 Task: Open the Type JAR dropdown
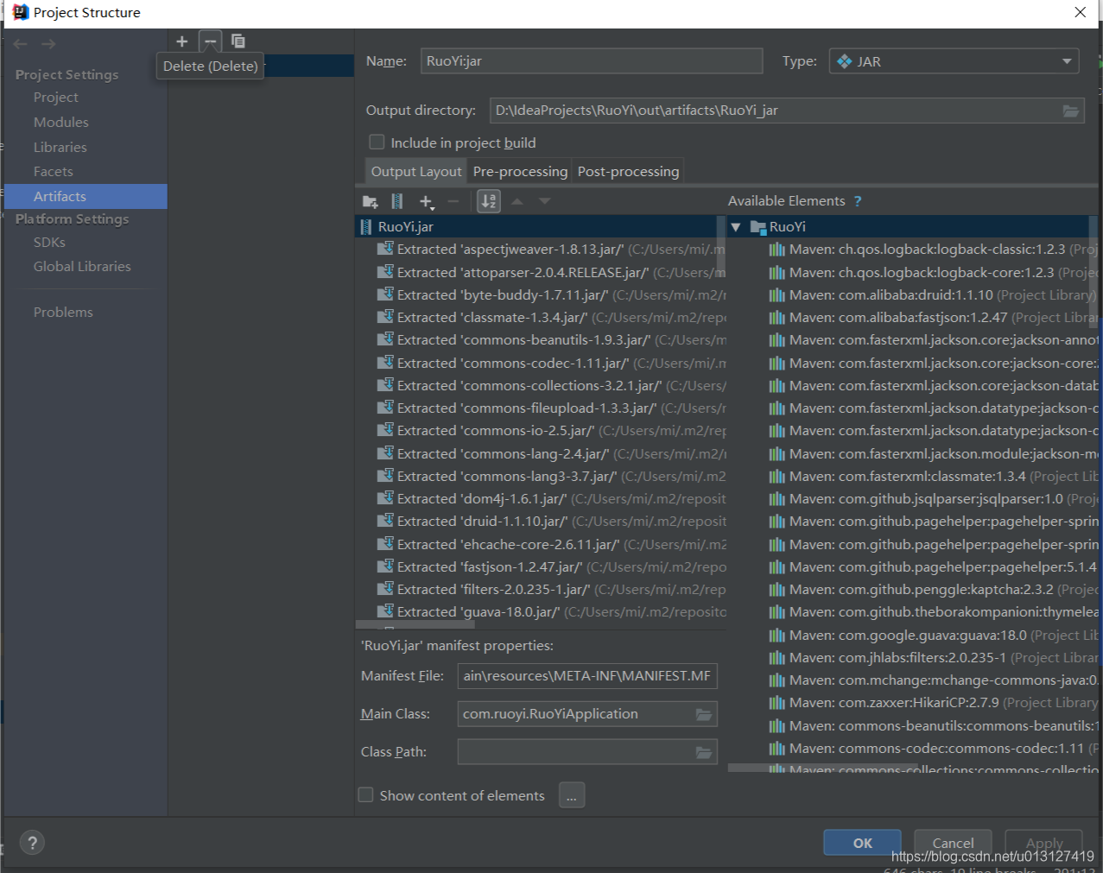tap(954, 61)
